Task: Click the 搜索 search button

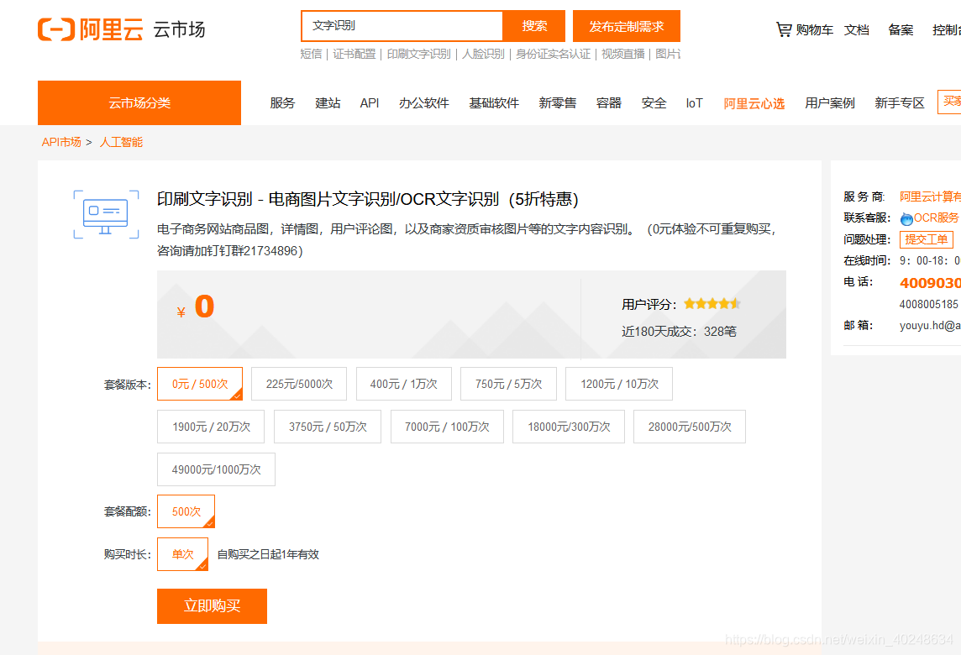Action: click(x=533, y=26)
